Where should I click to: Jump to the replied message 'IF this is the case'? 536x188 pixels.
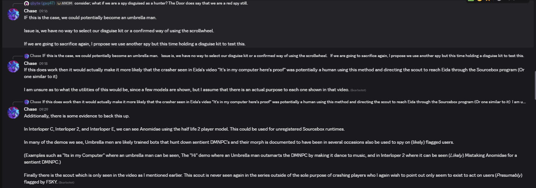(x=283, y=56)
